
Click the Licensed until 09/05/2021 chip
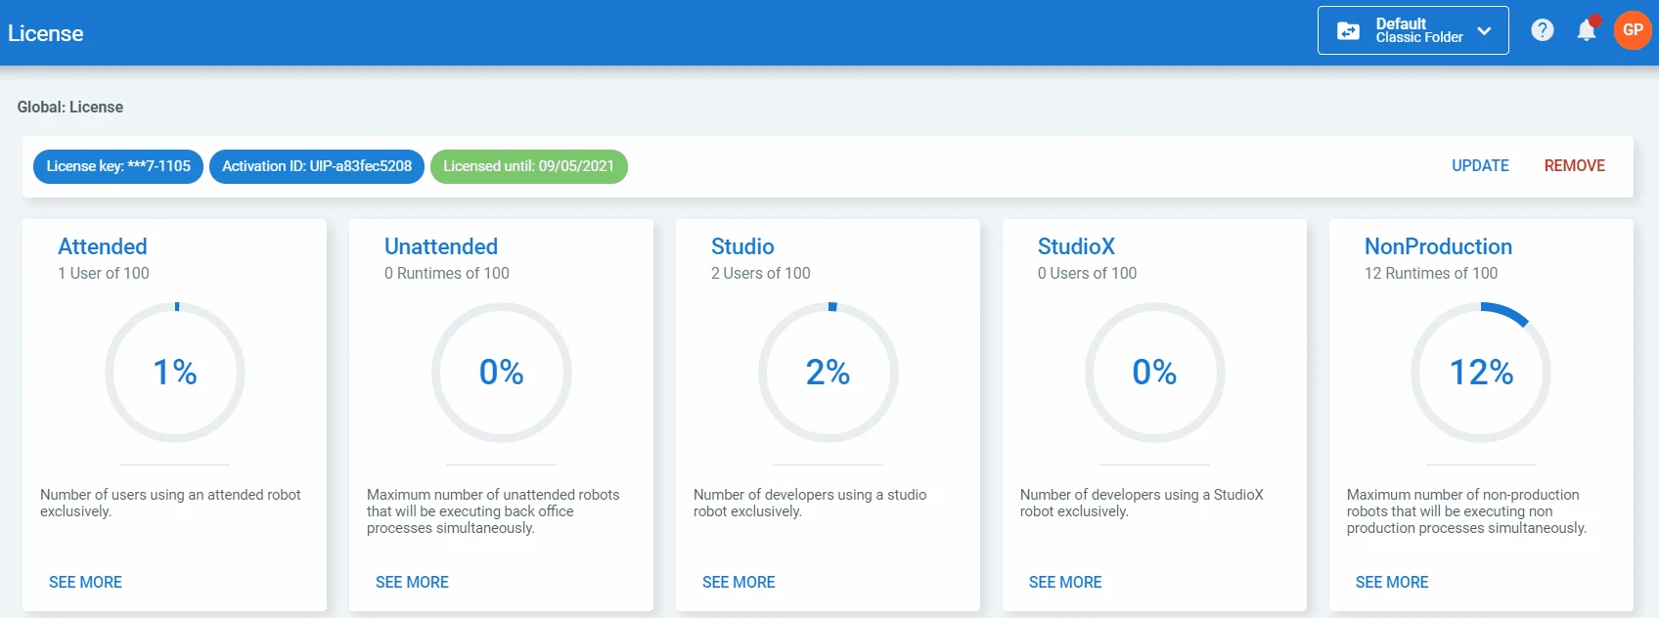click(529, 166)
